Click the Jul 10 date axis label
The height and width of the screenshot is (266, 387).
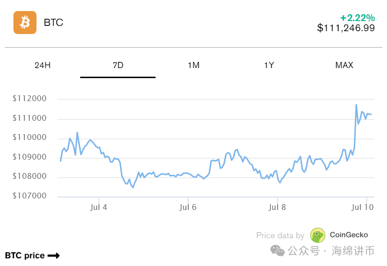(x=363, y=208)
